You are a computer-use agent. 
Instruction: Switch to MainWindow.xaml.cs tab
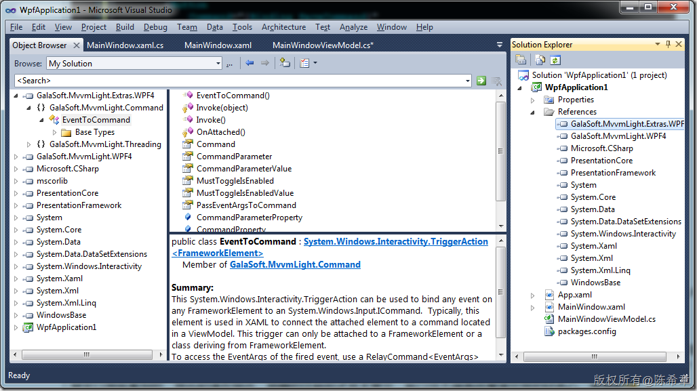[x=125, y=45]
